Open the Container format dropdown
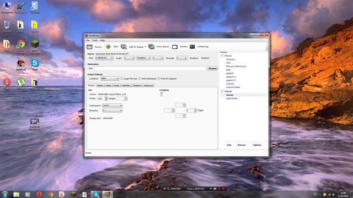Viewport: 353px width, 198px height. click(x=110, y=79)
